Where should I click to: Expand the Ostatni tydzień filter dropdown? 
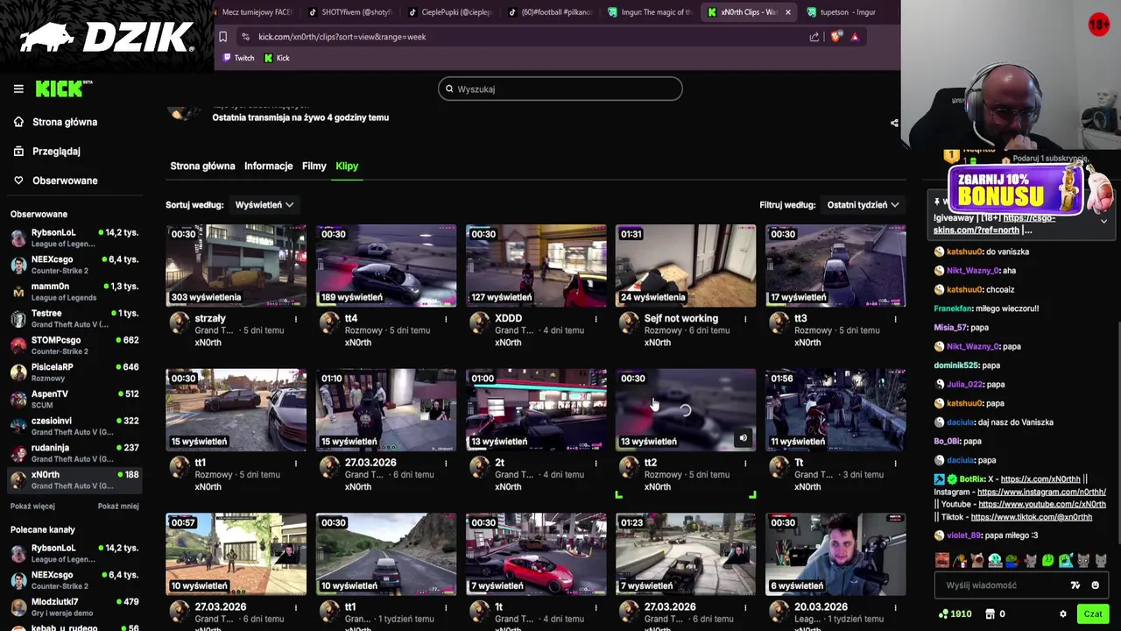coord(863,205)
